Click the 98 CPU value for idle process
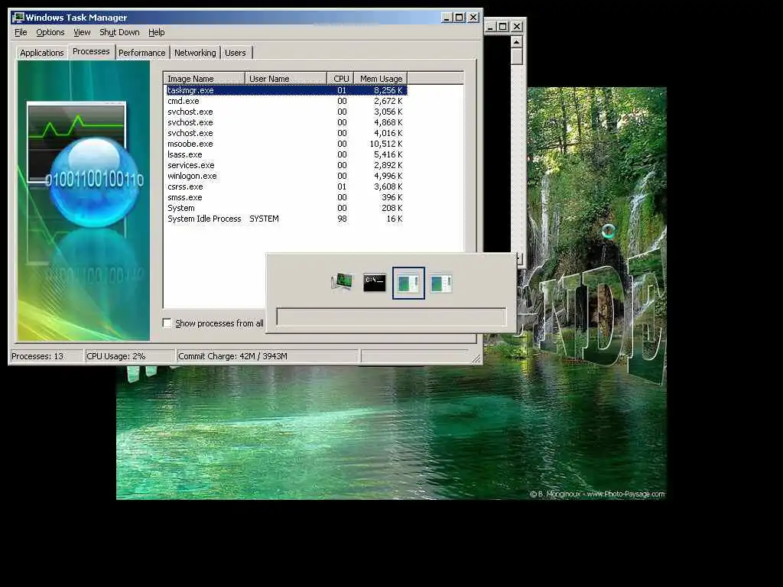The height and width of the screenshot is (587, 783). (342, 219)
